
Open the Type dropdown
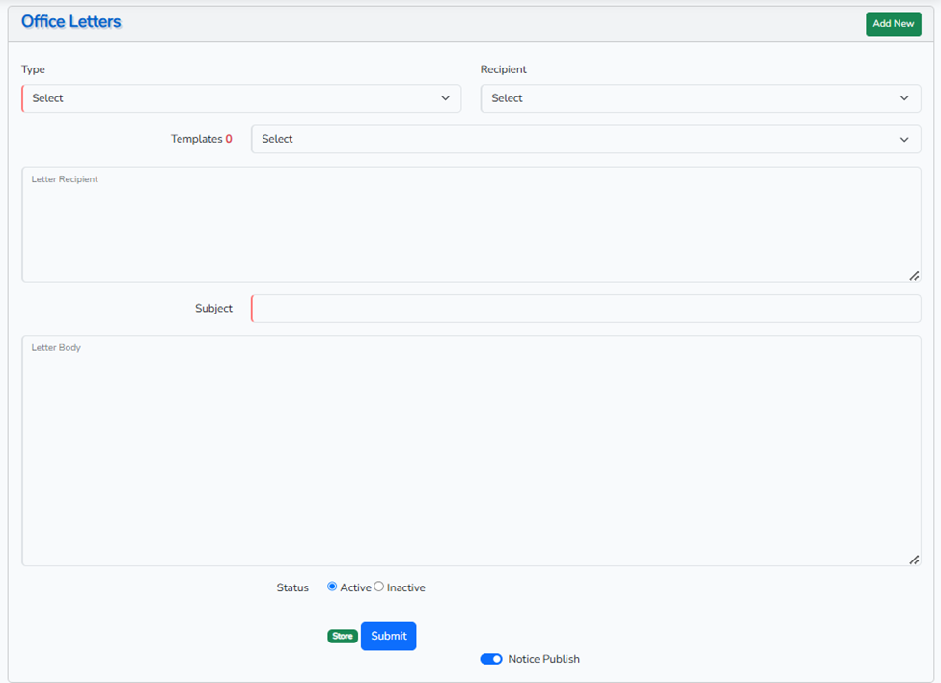pos(241,98)
